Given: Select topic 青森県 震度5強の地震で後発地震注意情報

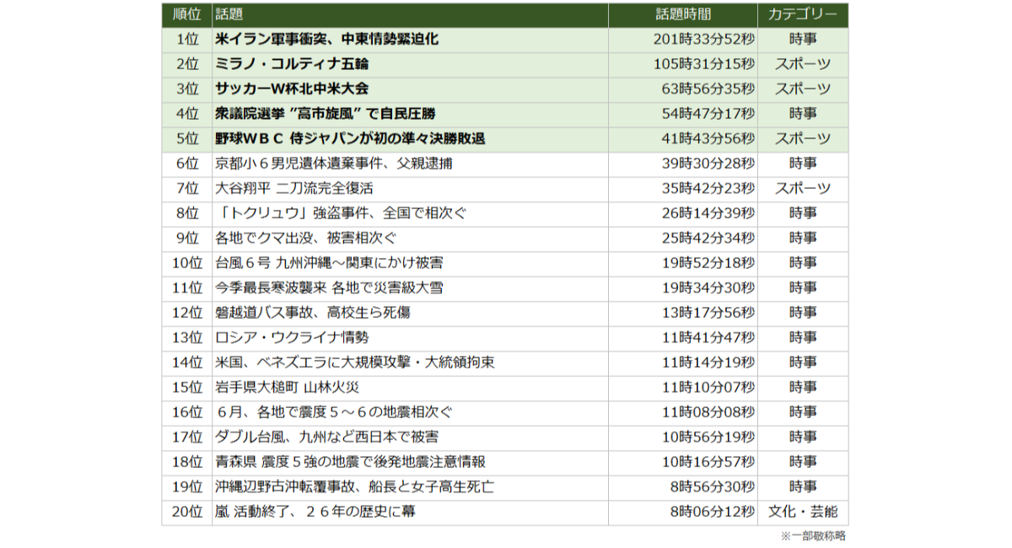Looking at the screenshot, I should (350, 462).
